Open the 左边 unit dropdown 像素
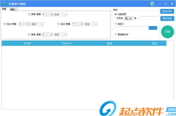176x116 pixels. pyautogui.click(x=37, y=24)
